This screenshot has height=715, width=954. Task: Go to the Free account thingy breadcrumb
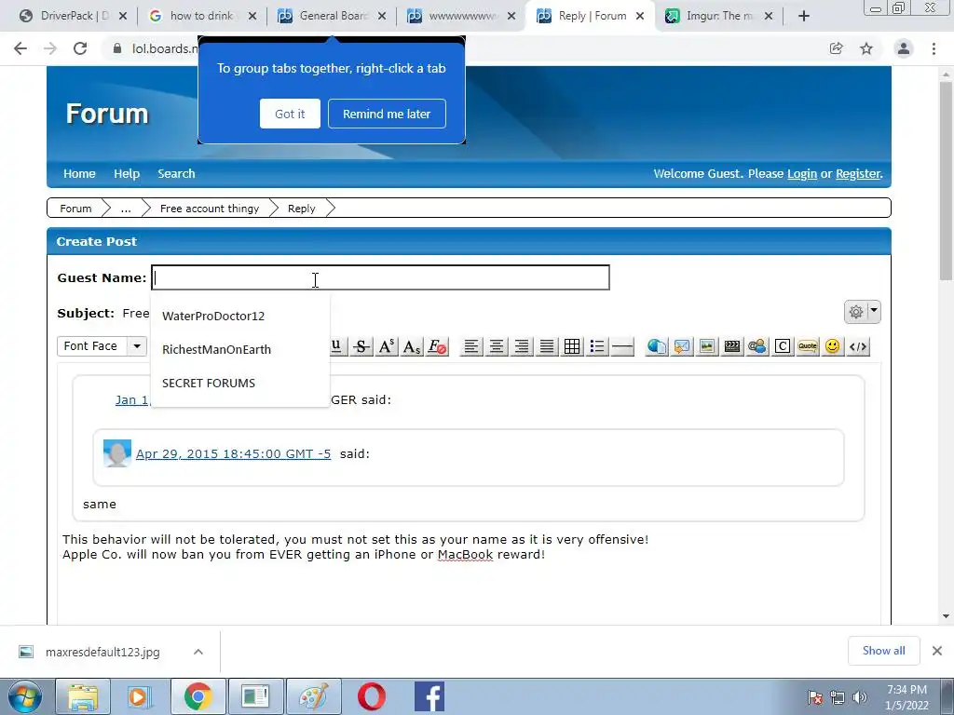tap(210, 209)
